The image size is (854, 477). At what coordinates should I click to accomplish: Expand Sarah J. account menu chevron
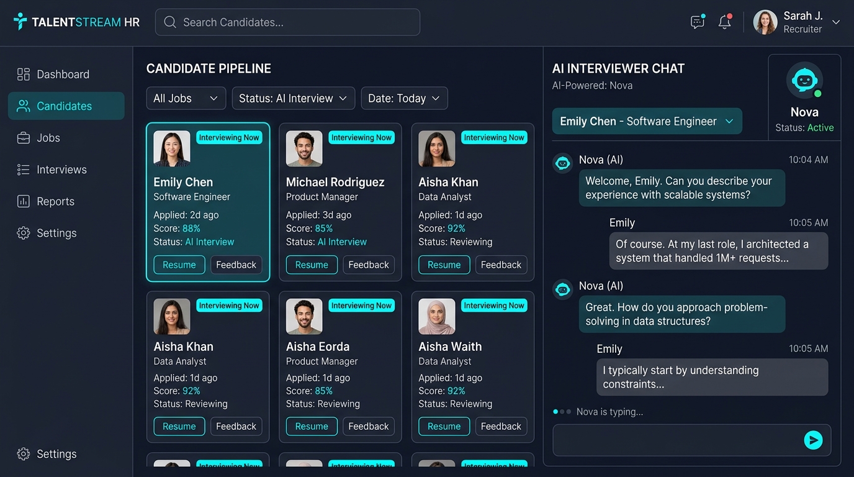coord(836,22)
